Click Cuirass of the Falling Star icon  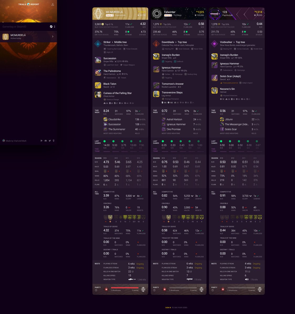[98, 94]
